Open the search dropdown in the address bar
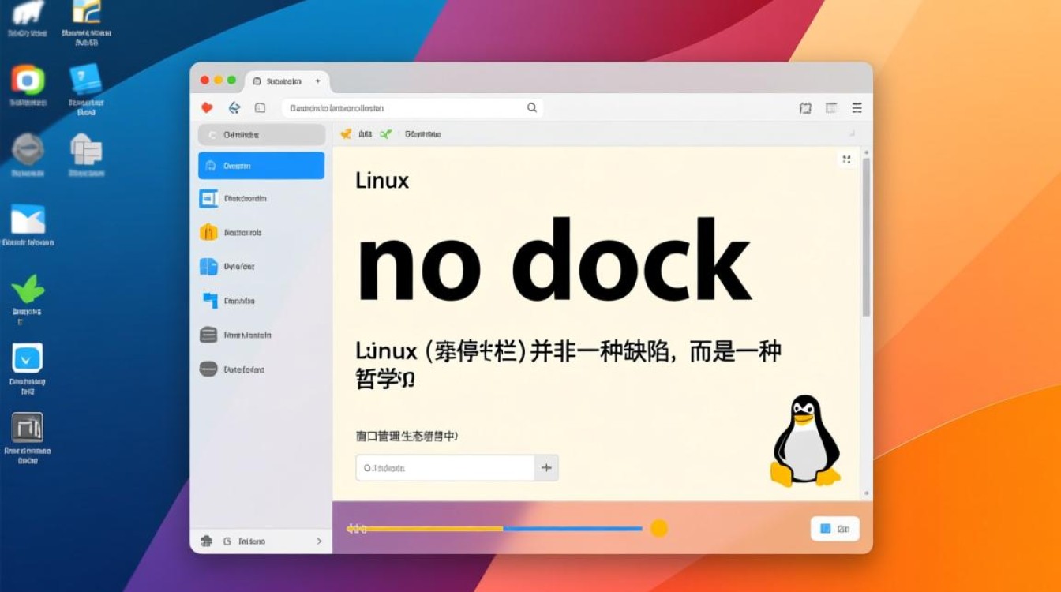 (x=532, y=107)
